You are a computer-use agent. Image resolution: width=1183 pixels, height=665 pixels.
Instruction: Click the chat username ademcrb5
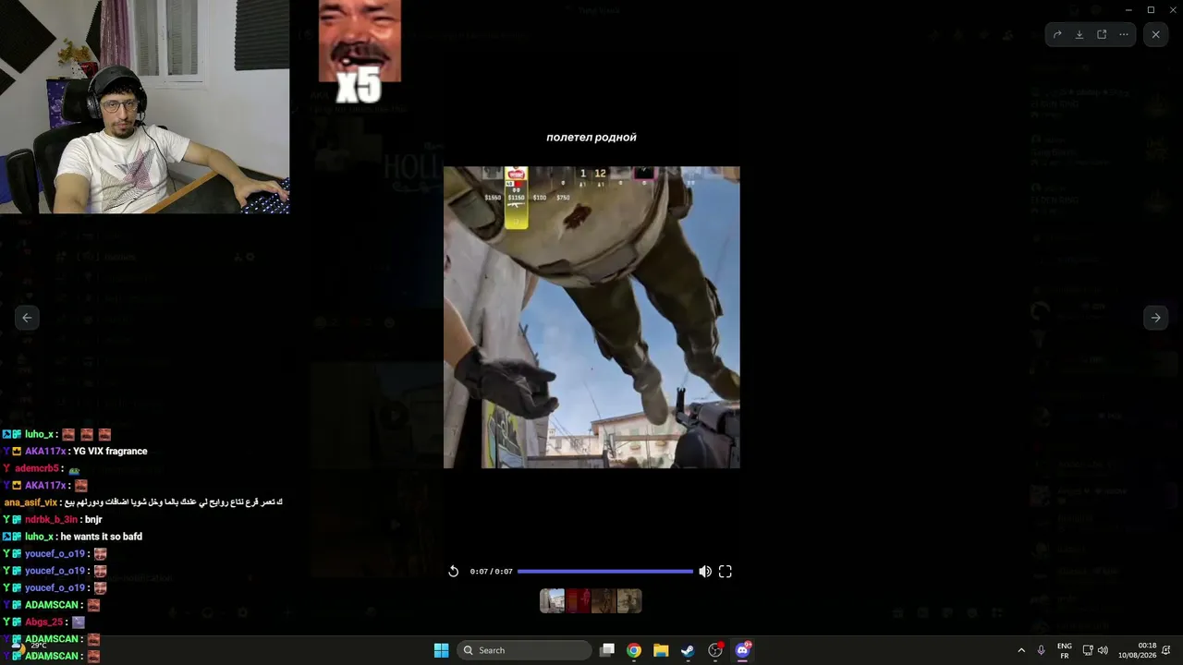click(x=37, y=468)
